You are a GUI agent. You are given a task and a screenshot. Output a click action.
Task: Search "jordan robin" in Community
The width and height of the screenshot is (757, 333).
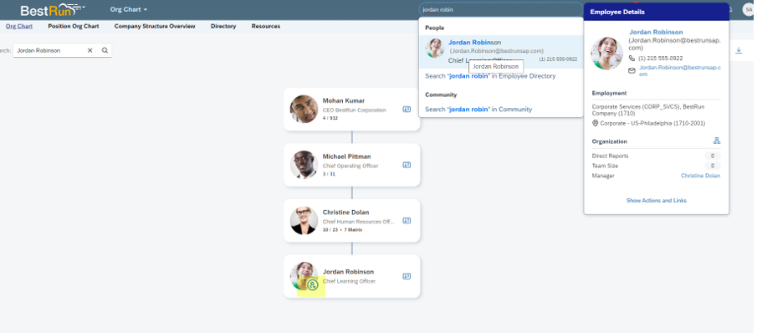(x=478, y=109)
